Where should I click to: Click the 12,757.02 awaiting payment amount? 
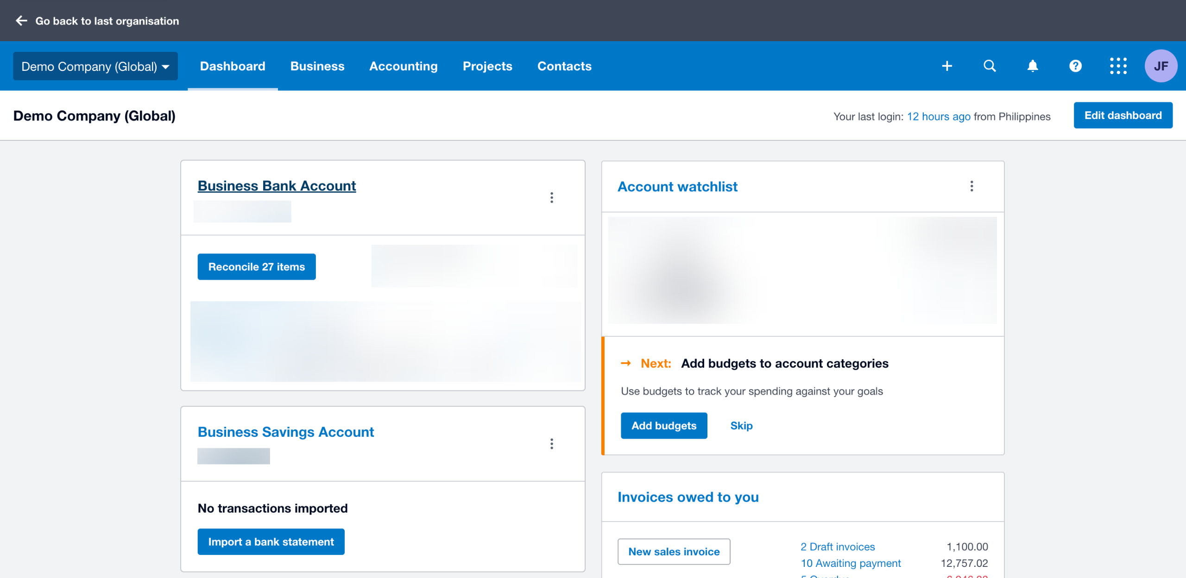click(964, 563)
